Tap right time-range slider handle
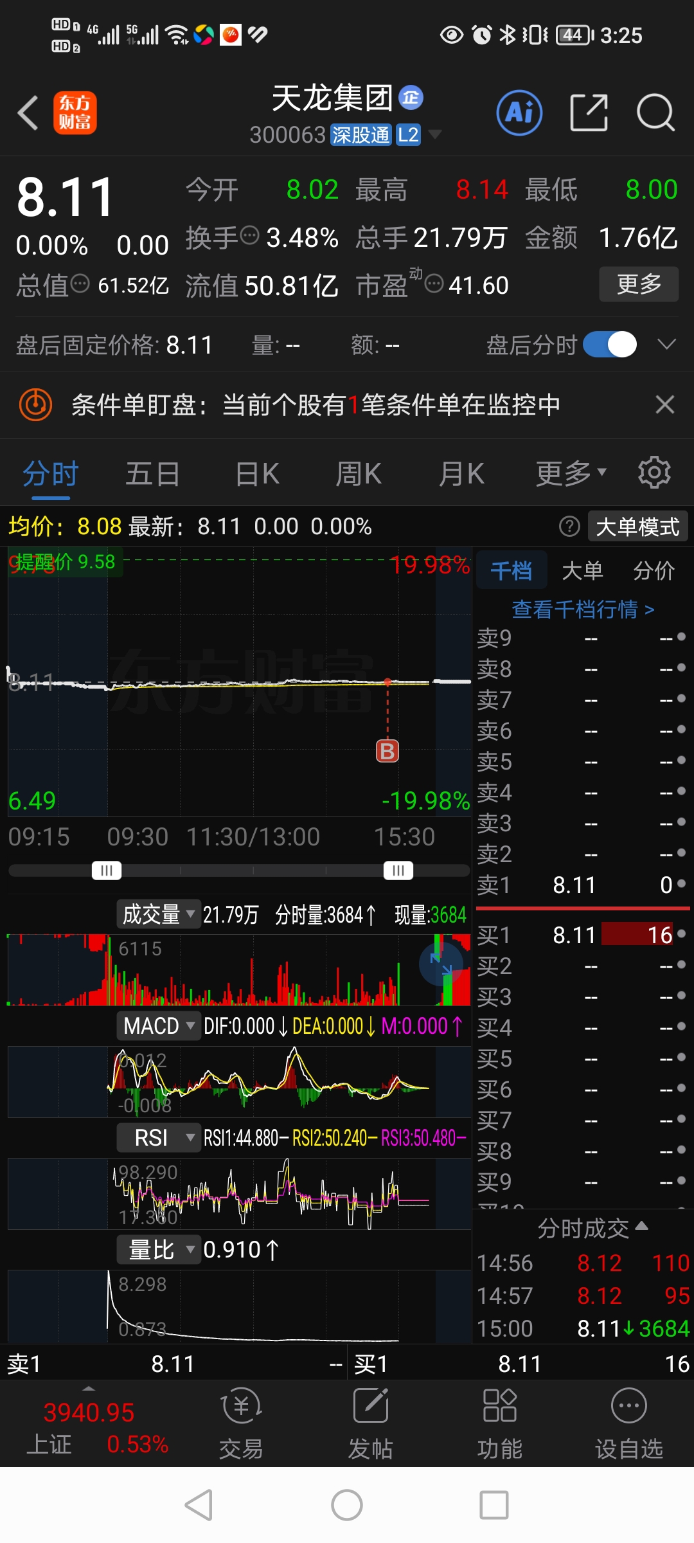 click(x=398, y=871)
